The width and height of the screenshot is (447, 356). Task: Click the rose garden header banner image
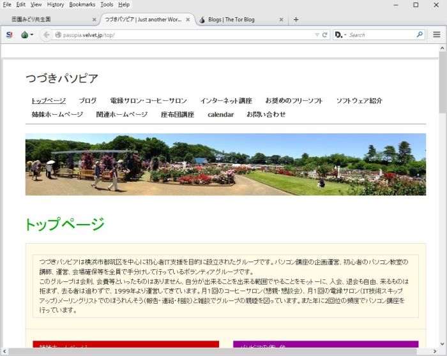[x=225, y=164]
